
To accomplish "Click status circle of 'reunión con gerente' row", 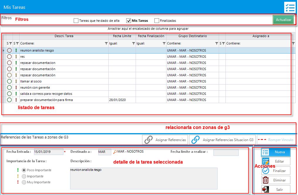I will pos(9,87).
